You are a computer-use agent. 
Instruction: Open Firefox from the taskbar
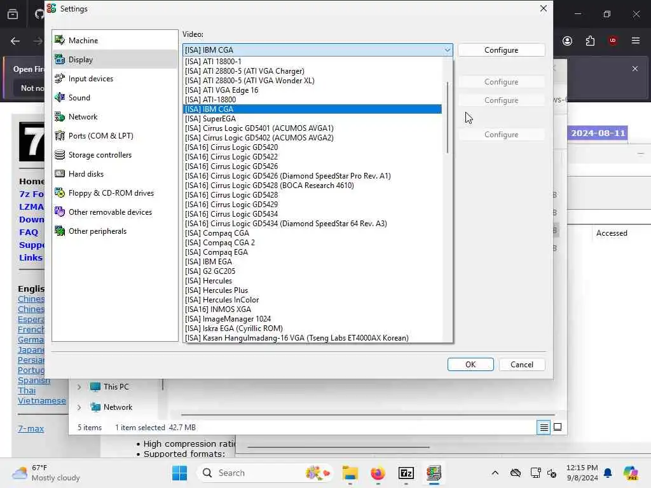[x=378, y=473]
